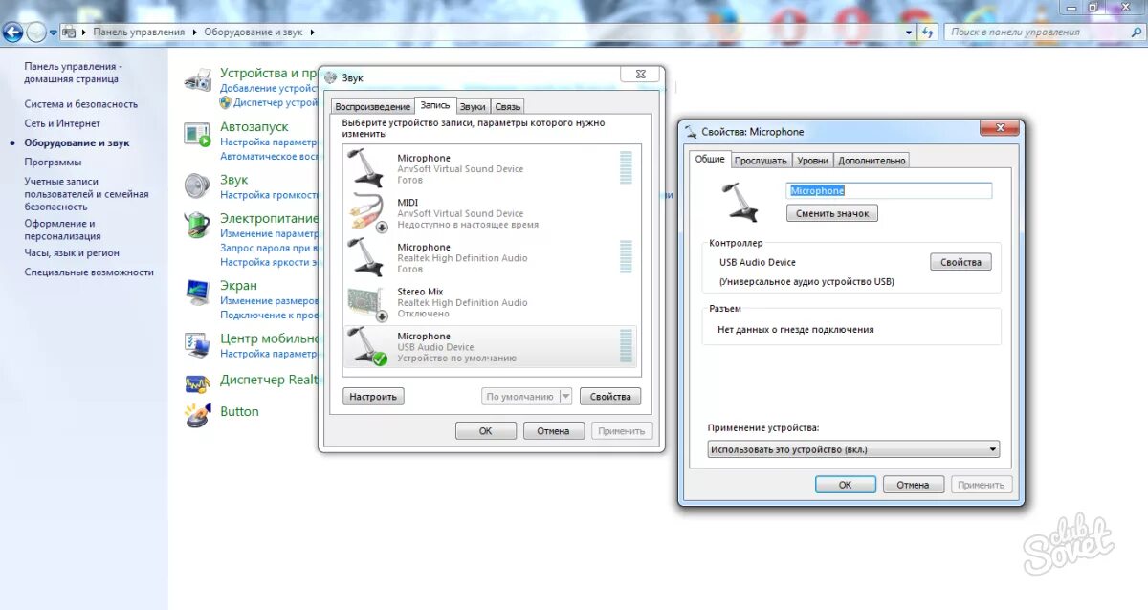This screenshot has height=610, width=1148.
Task: Open Общие tab in properties
Action: (710, 159)
